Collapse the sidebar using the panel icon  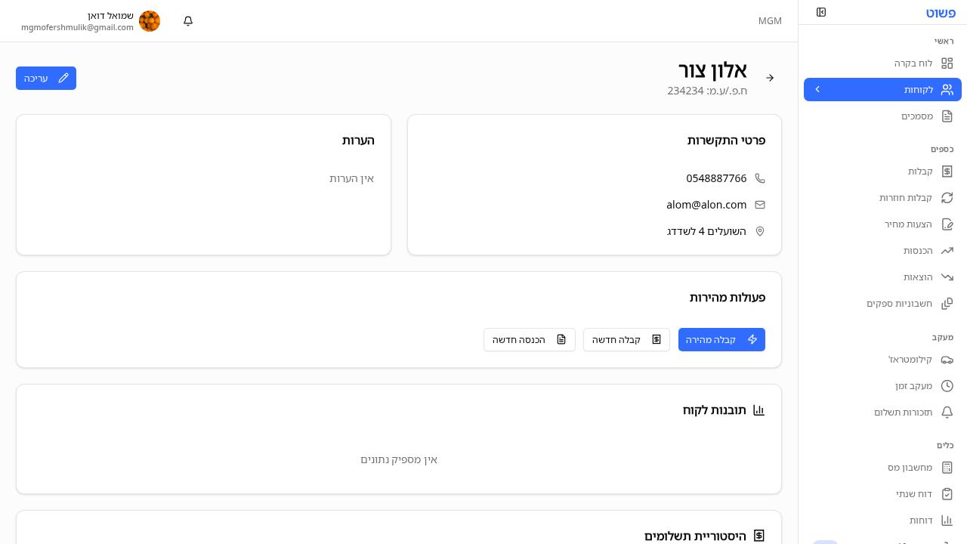821,12
